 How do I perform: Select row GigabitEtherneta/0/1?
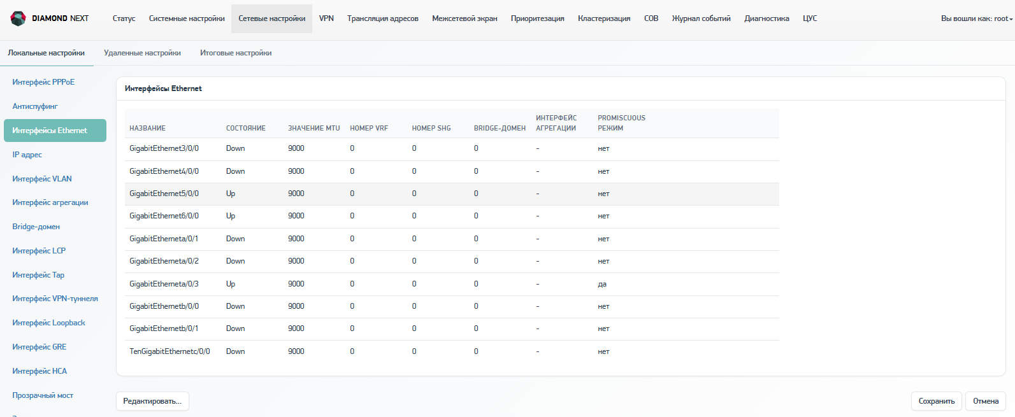tap(452, 239)
